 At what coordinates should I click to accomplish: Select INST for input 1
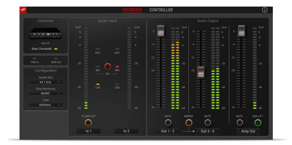point(98,49)
